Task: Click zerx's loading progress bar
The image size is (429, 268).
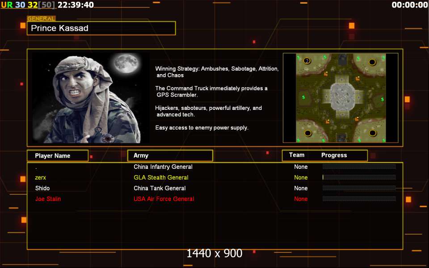Action: pyautogui.click(x=359, y=177)
